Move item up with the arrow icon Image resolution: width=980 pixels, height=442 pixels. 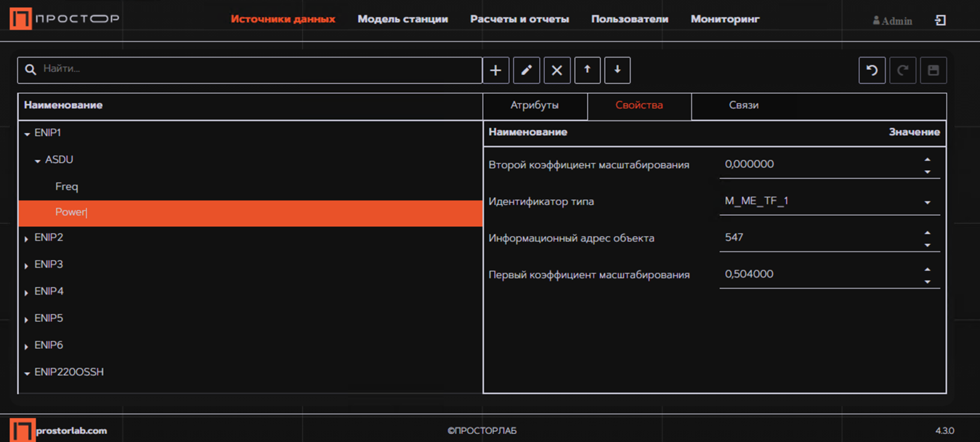(x=587, y=71)
